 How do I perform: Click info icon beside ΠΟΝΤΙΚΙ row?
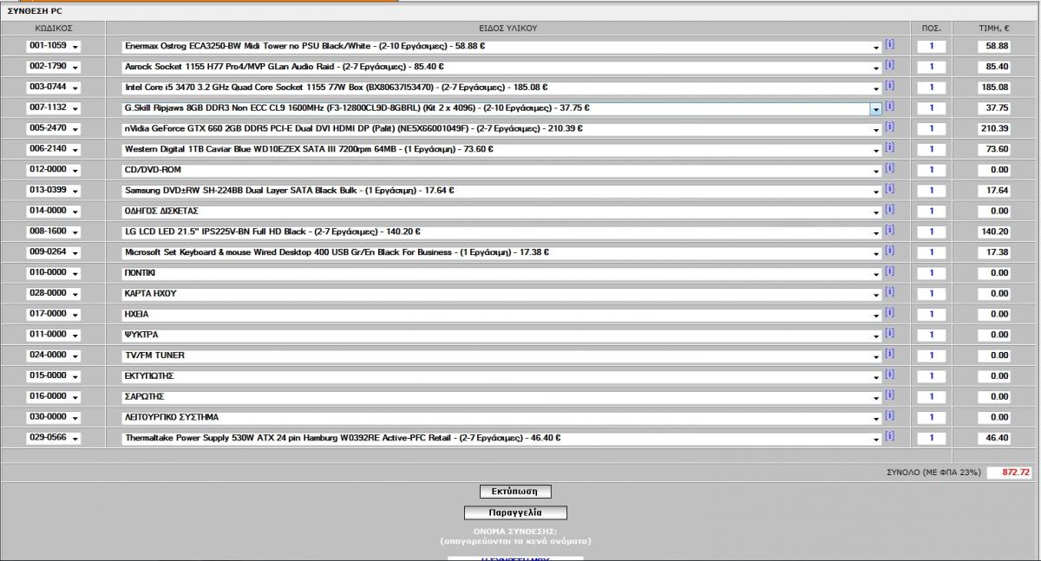point(889,272)
